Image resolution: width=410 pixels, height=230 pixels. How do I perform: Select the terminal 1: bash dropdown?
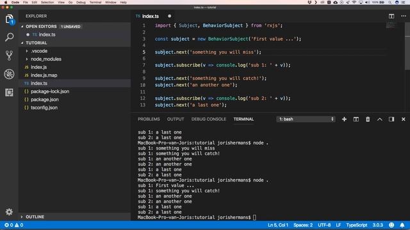coord(306,119)
